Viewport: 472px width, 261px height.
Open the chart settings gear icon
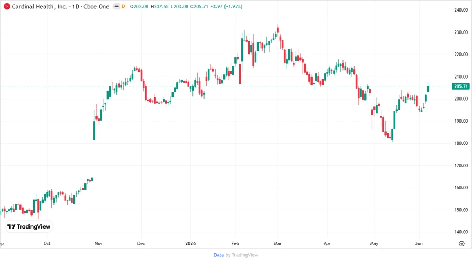pyautogui.click(x=462, y=244)
